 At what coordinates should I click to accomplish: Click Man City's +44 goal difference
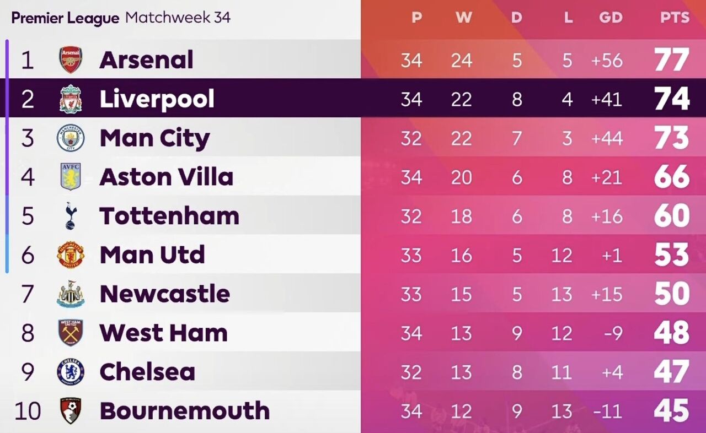607,138
